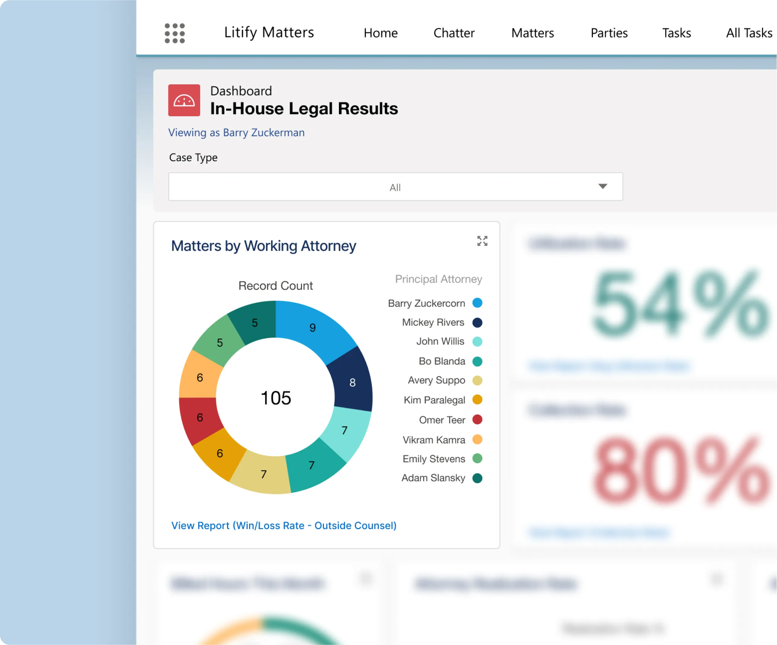Open the Chatter tab

[453, 33]
